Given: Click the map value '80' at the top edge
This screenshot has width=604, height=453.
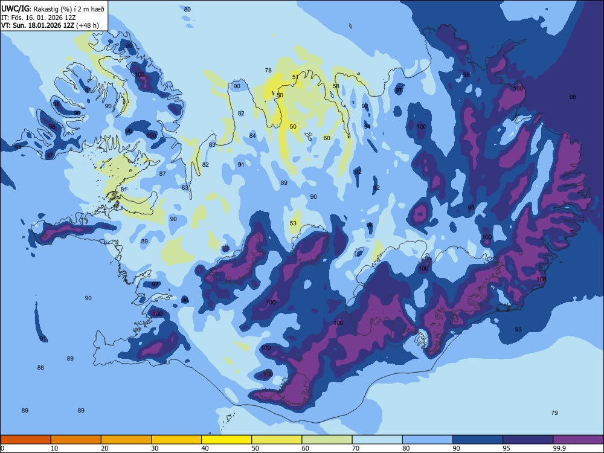Looking at the screenshot, I should tap(187, 9).
